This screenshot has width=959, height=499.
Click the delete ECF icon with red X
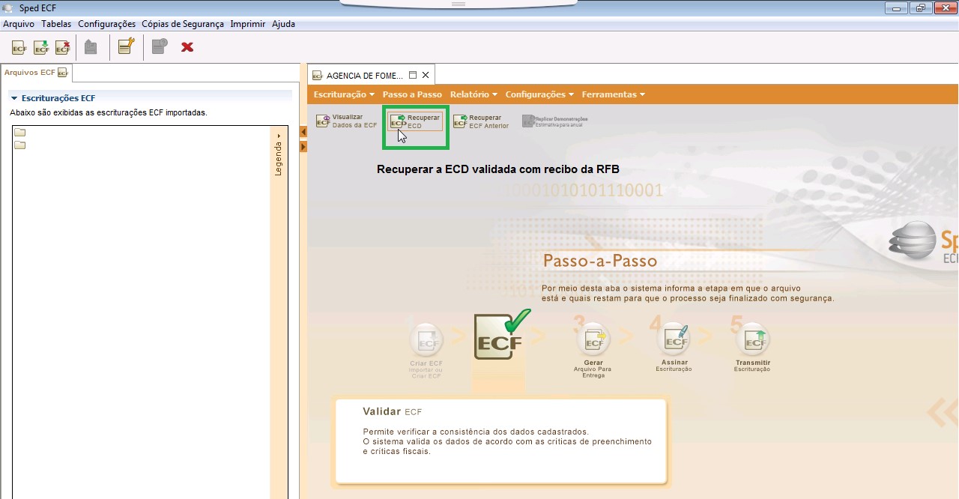(x=63, y=47)
